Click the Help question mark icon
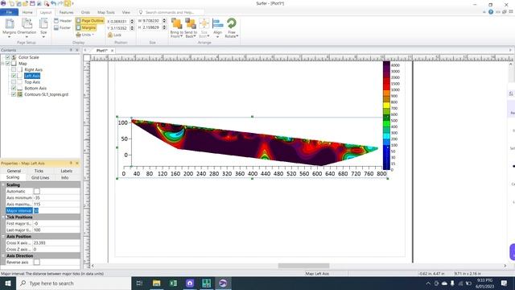The width and height of the screenshot is (515, 290). [491, 12]
